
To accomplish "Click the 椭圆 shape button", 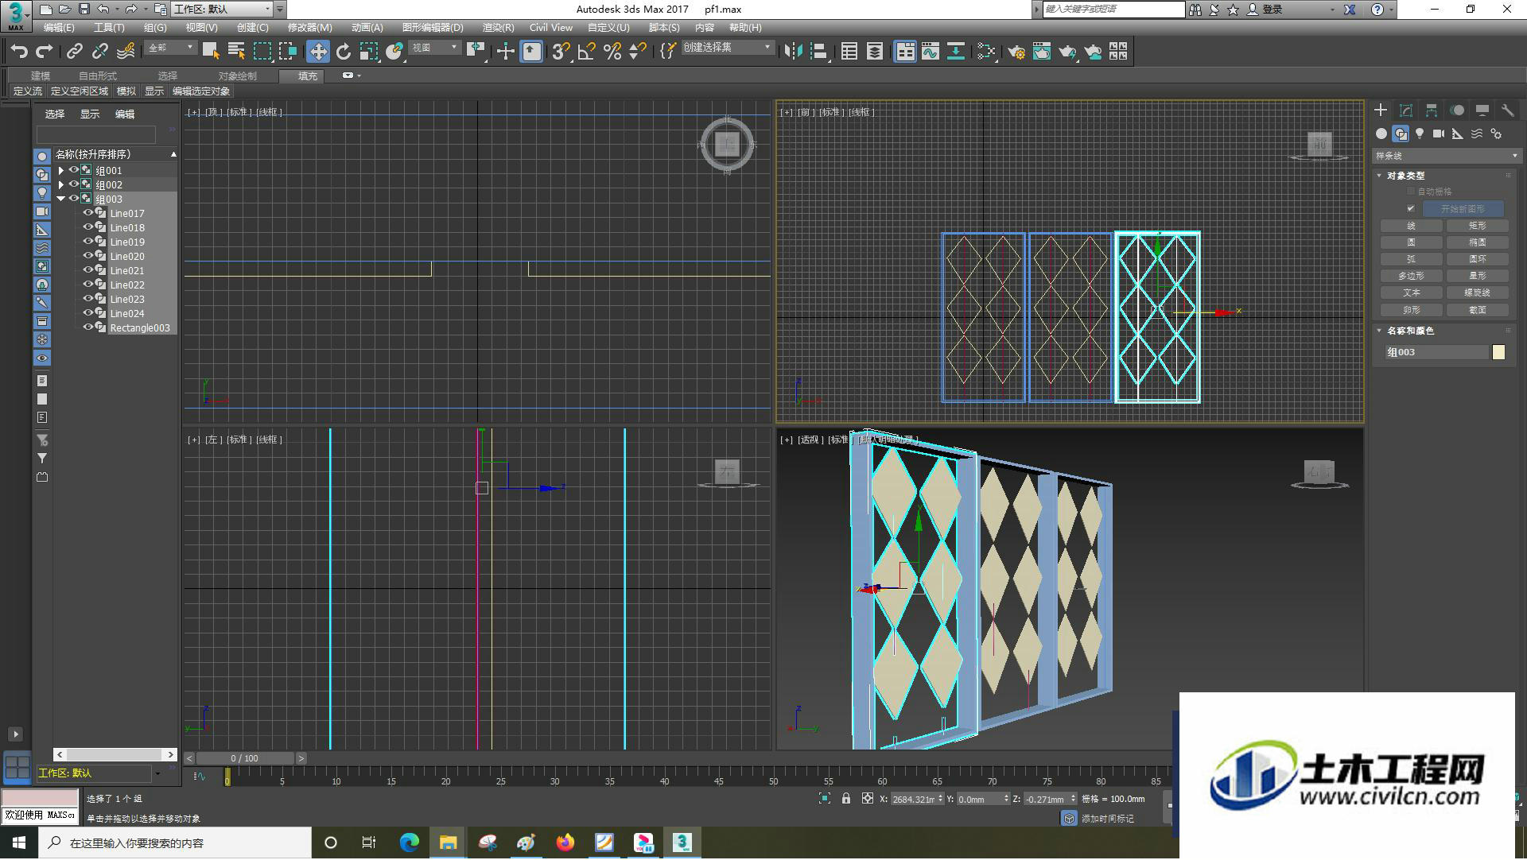I will [1478, 242].
